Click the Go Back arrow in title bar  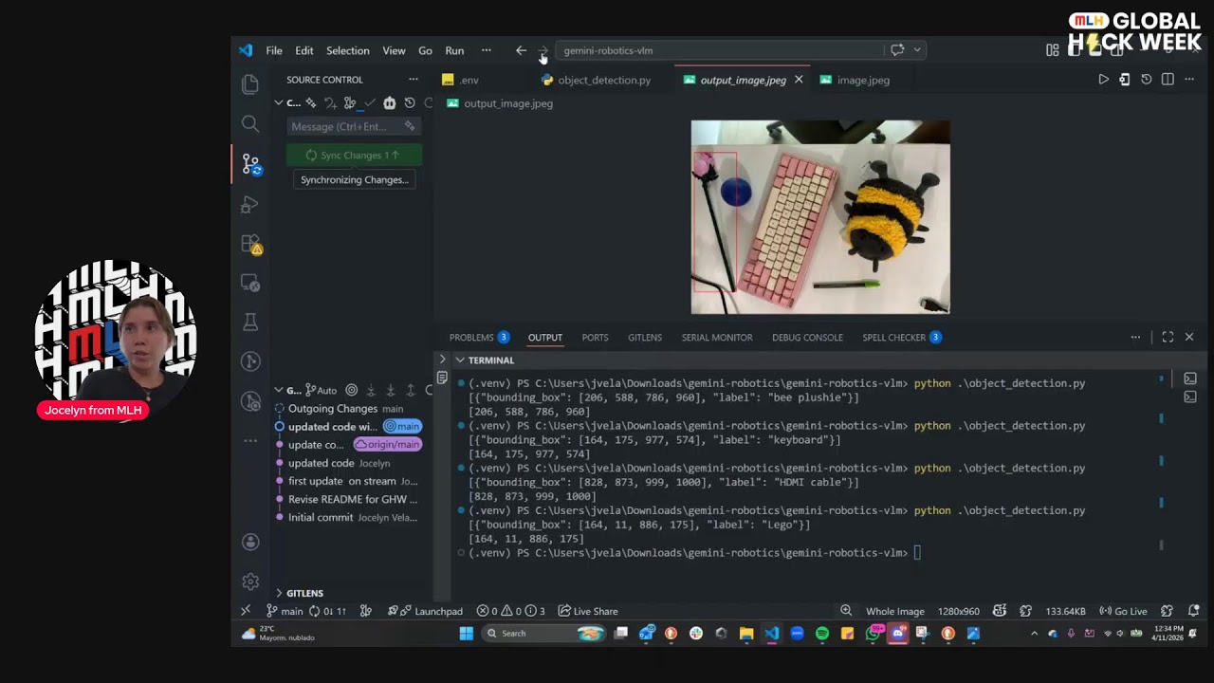(x=521, y=50)
